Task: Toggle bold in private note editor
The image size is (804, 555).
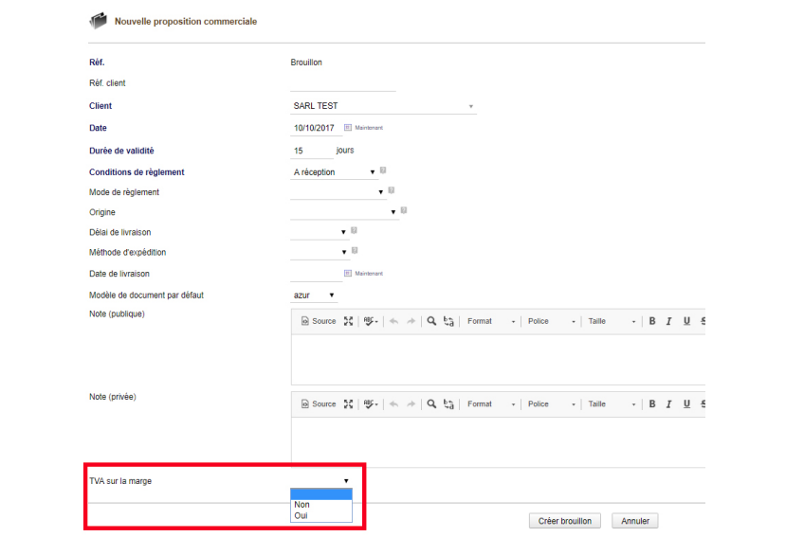Action: (652, 404)
